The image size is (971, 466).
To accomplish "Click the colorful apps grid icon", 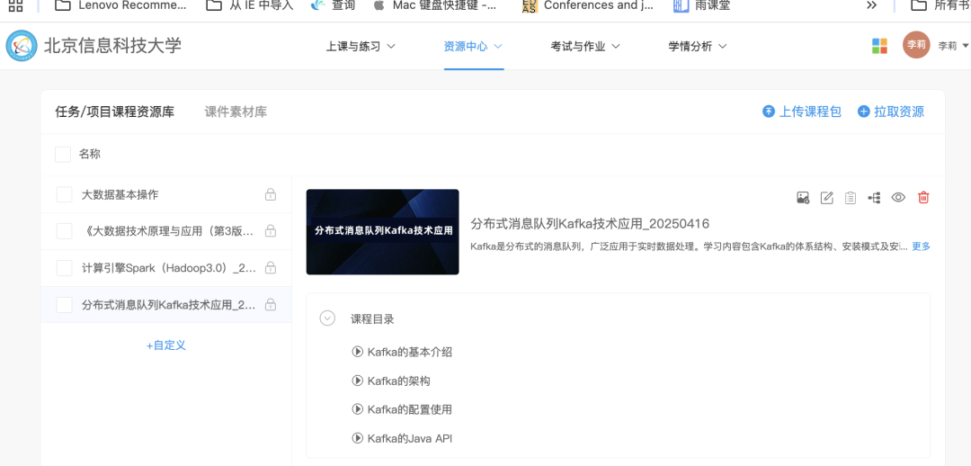I will [879, 46].
